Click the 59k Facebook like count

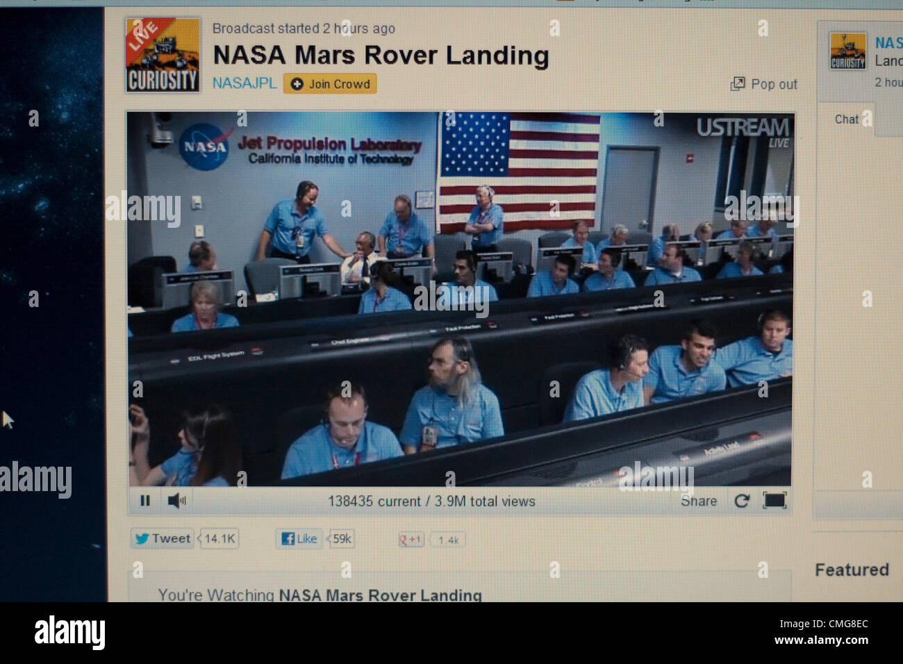click(x=341, y=538)
